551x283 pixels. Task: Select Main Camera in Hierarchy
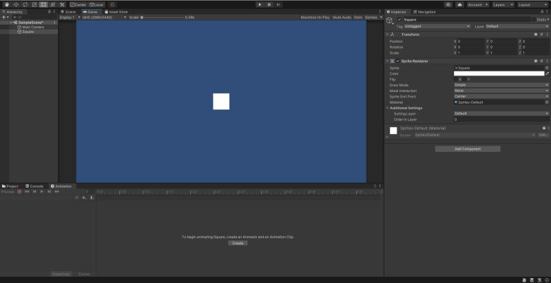tap(32, 27)
